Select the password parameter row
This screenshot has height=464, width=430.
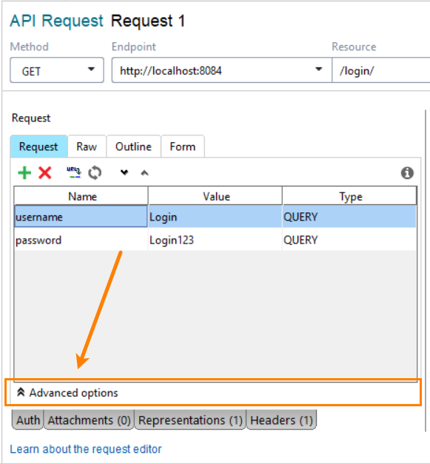215,240
